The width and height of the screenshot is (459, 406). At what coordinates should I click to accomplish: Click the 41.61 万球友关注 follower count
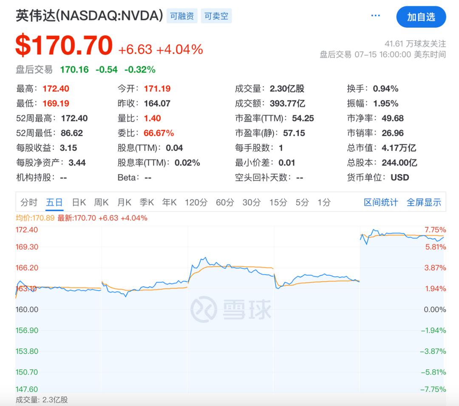[x=415, y=44]
